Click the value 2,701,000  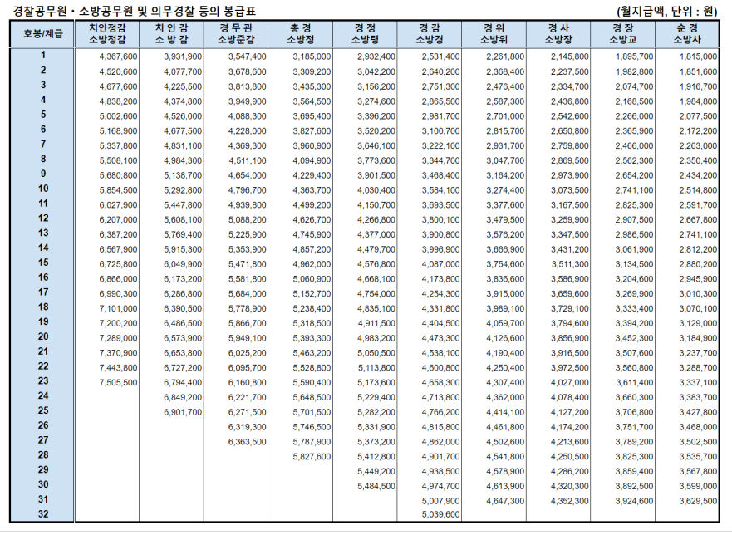(x=505, y=116)
